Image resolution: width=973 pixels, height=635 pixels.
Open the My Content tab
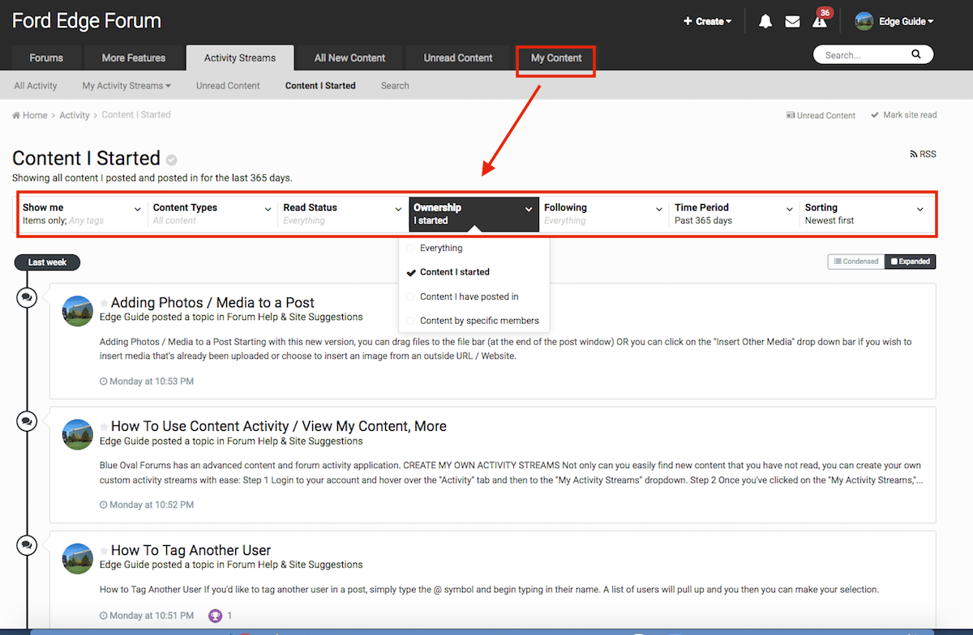[x=556, y=58]
